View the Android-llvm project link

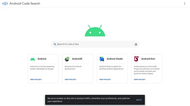pyautogui.click(x=140, y=79)
